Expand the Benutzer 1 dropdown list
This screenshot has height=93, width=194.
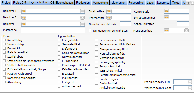[x=82, y=11]
